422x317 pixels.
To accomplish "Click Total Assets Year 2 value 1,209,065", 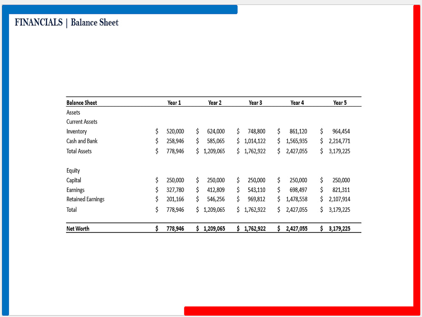I will (x=214, y=151).
